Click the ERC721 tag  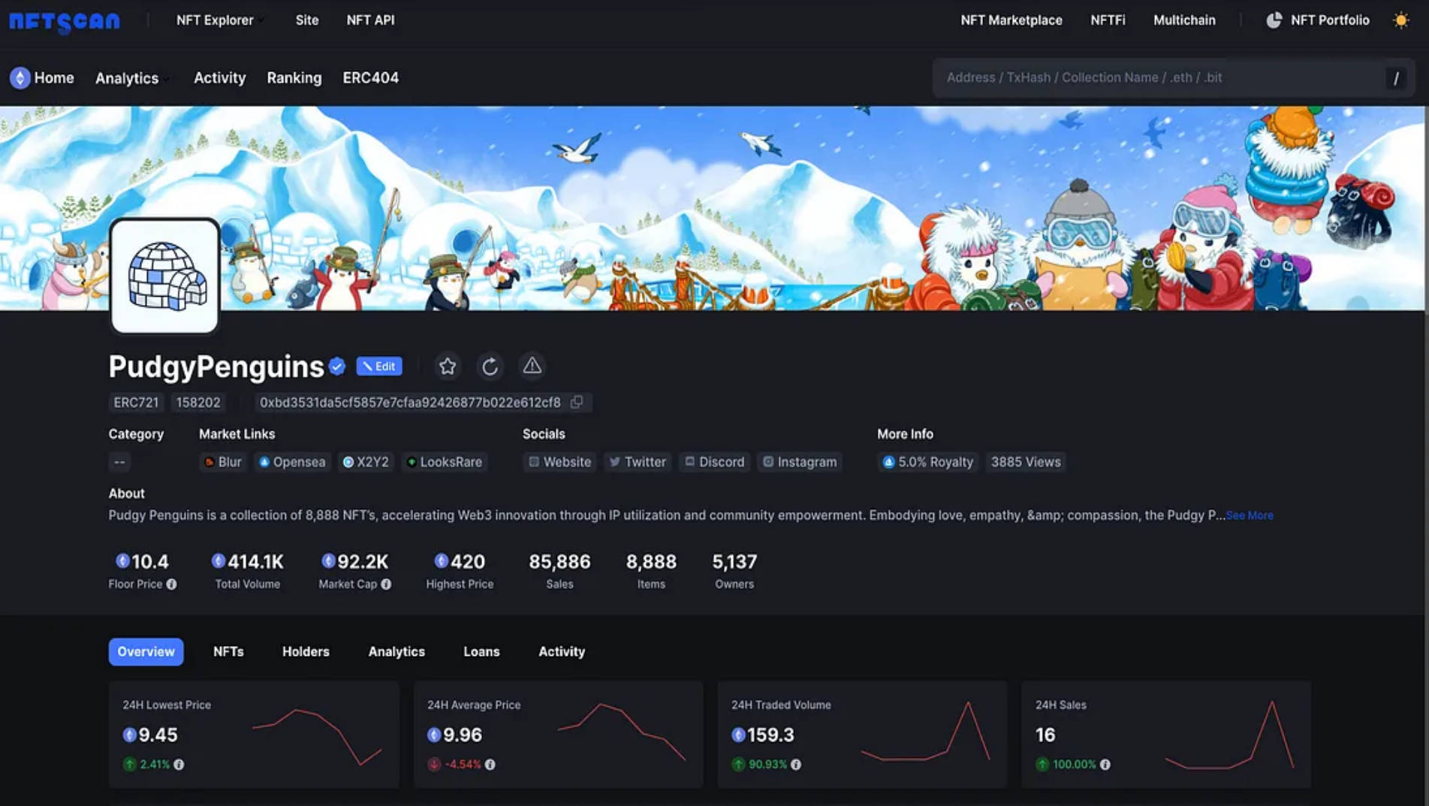[136, 403]
